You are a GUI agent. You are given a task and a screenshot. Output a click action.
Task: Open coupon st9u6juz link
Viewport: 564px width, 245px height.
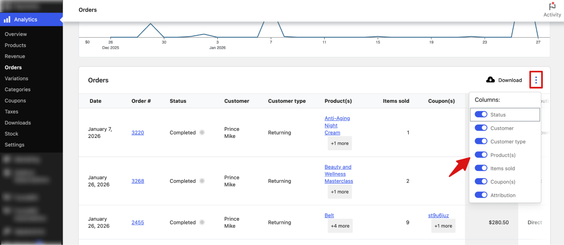point(438,215)
